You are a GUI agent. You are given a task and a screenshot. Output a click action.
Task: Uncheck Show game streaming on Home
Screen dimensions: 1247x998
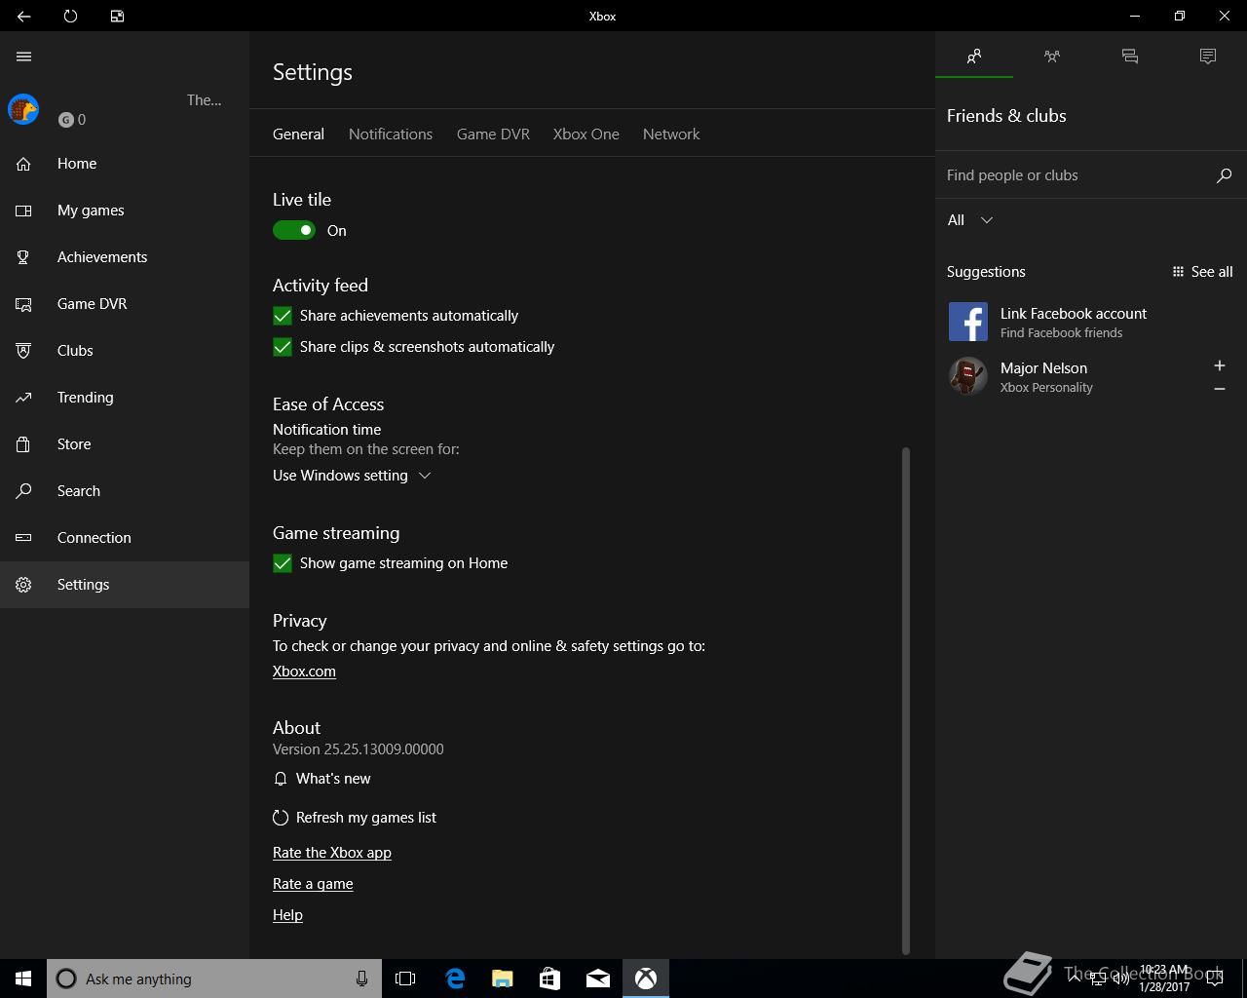283,563
